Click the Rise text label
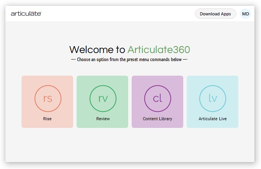The image size is (261, 169). pyautogui.click(x=47, y=119)
